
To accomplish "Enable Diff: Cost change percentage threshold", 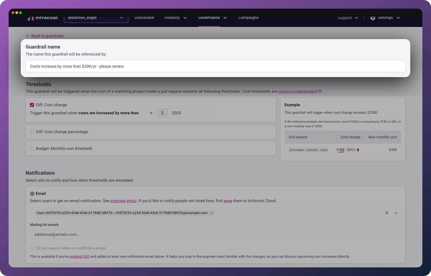I will pos(32,132).
